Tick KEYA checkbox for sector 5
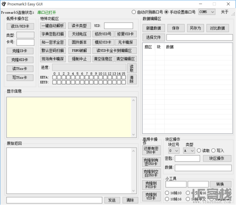Screen dimensions: 236x205 [78, 77]
